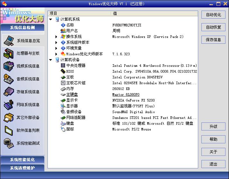Select the 7.1.6.323 version value
The height and width of the screenshot is (179, 229).
click(x=121, y=54)
